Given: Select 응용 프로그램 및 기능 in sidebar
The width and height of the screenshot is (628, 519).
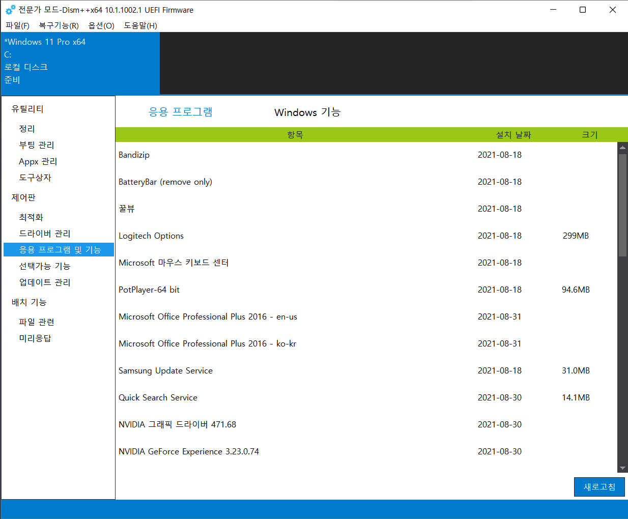Looking at the screenshot, I should click(x=59, y=250).
